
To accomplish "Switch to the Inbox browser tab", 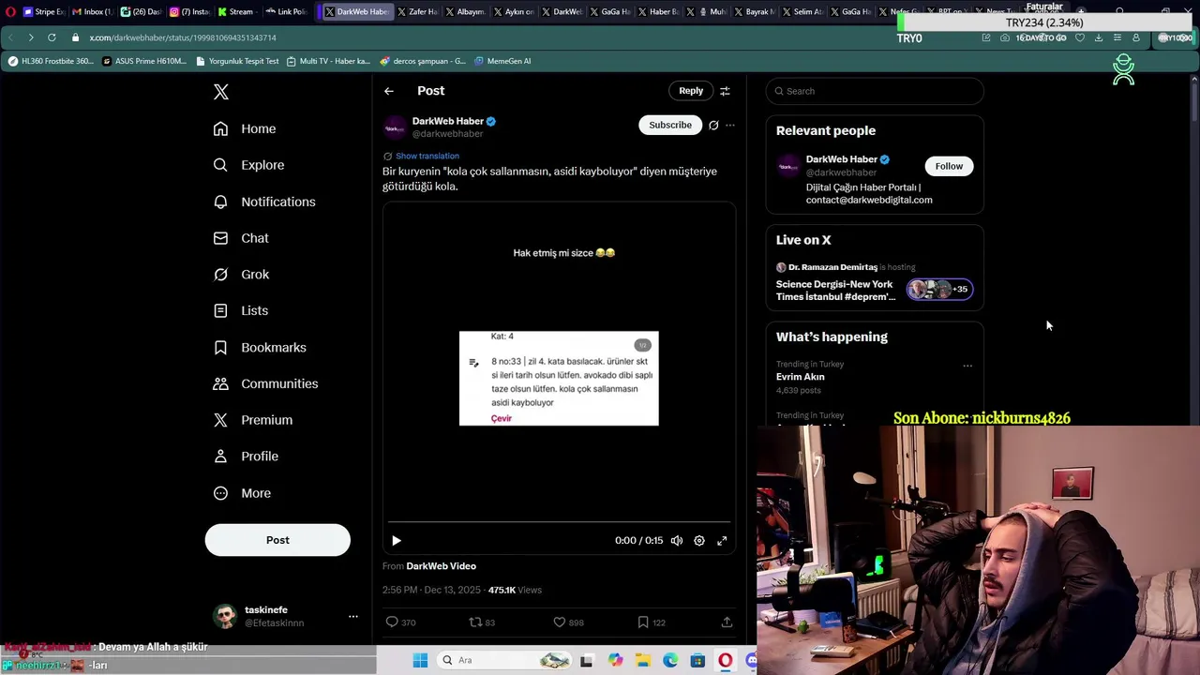I will (x=92, y=12).
